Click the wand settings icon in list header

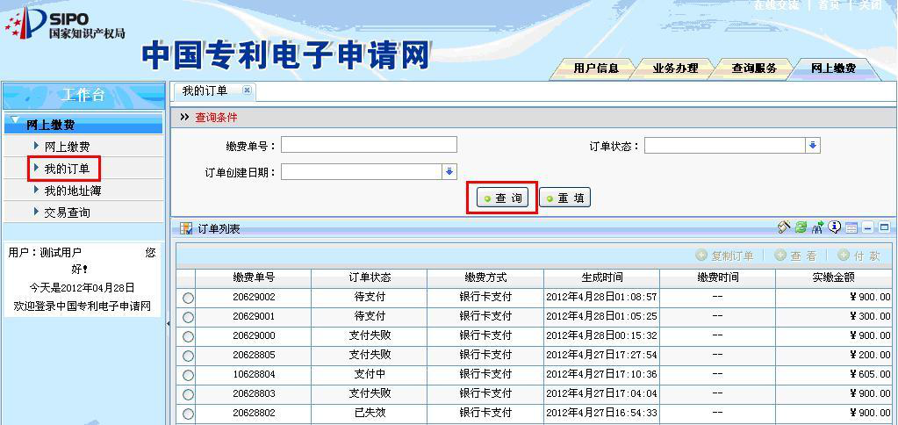pos(785,228)
